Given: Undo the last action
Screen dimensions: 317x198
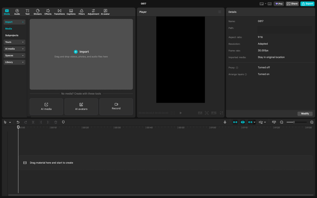Looking at the screenshot, I should click(x=18, y=122).
